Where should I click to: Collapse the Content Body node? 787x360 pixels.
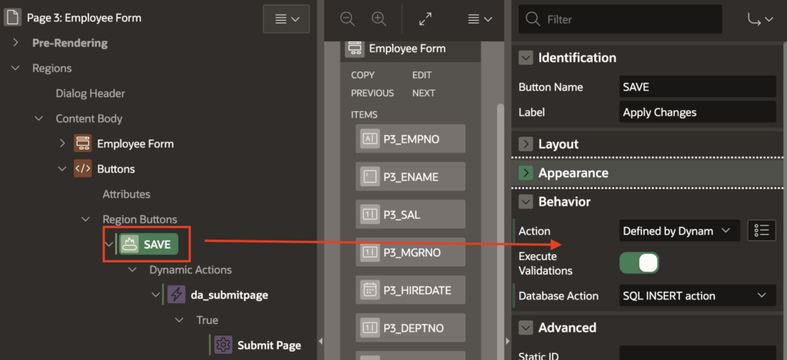38,118
